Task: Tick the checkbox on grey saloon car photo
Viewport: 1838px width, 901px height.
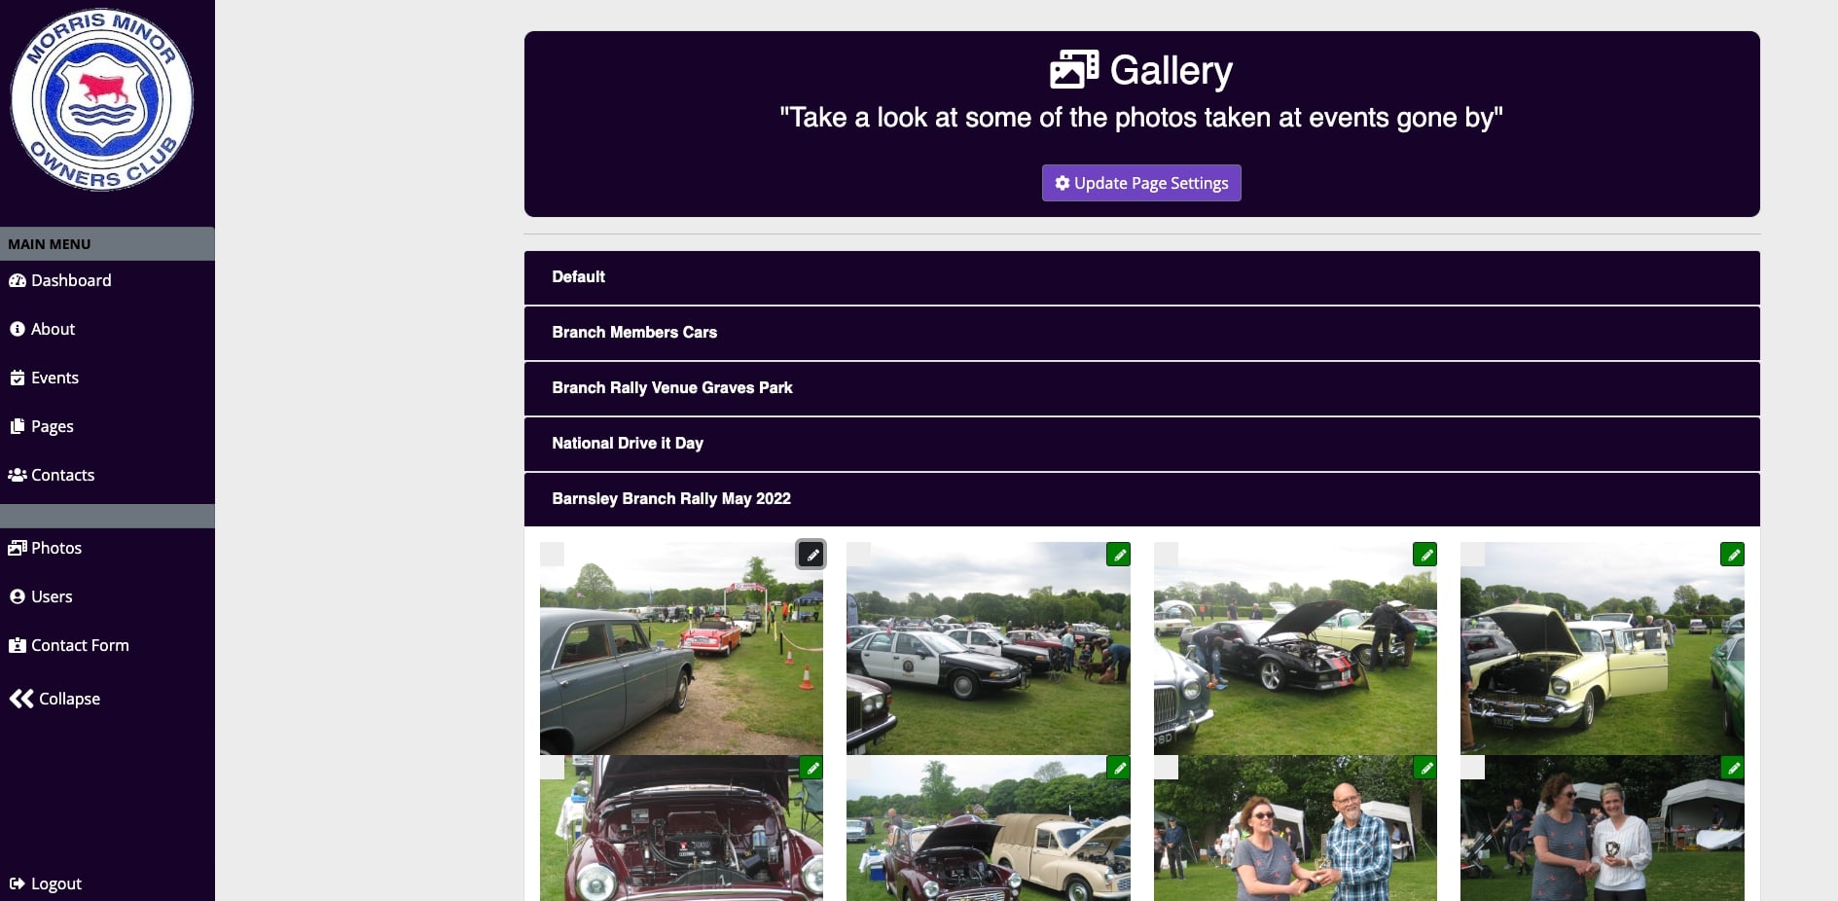Action: pos(552,555)
